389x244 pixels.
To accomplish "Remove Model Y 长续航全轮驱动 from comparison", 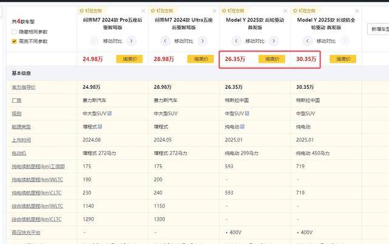I will tap(357, 11).
